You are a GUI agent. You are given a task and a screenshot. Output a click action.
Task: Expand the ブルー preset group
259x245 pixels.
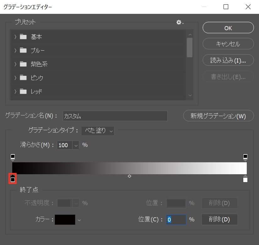(15, 50)
